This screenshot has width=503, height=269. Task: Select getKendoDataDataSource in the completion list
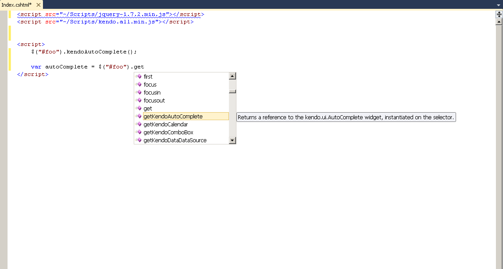point(174,140)
